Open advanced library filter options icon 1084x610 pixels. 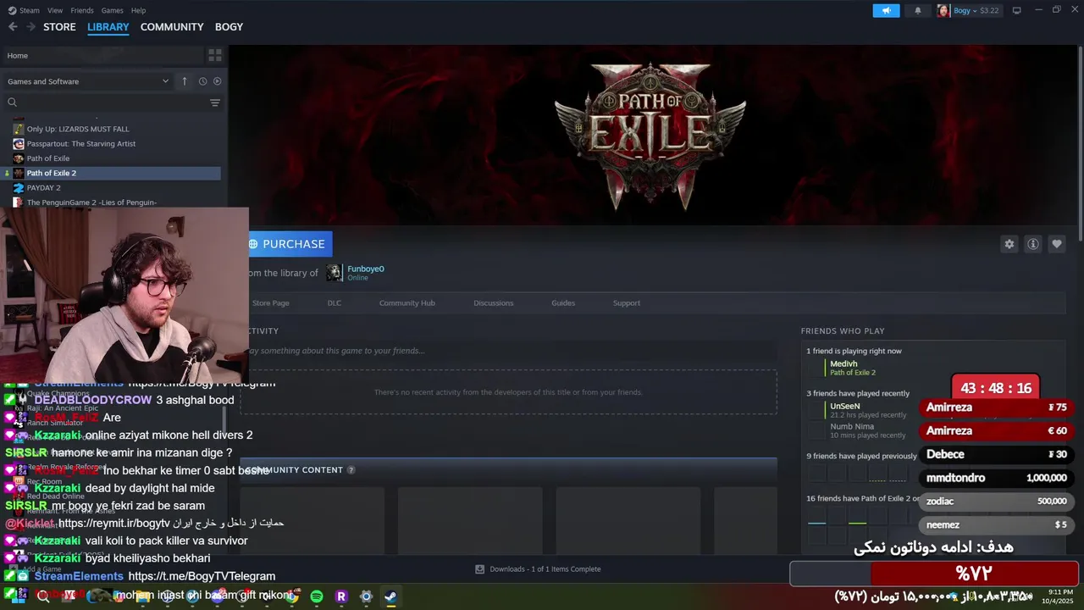pyautogui.click(x=215, y=103)
